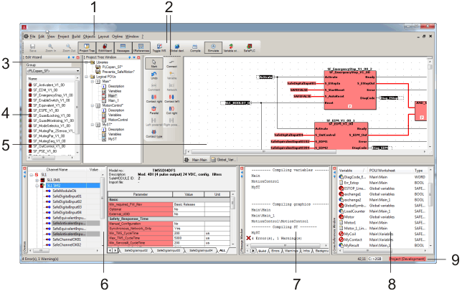462x291 pixels.
Task: Select the Parallel tool
Action: 154,110
